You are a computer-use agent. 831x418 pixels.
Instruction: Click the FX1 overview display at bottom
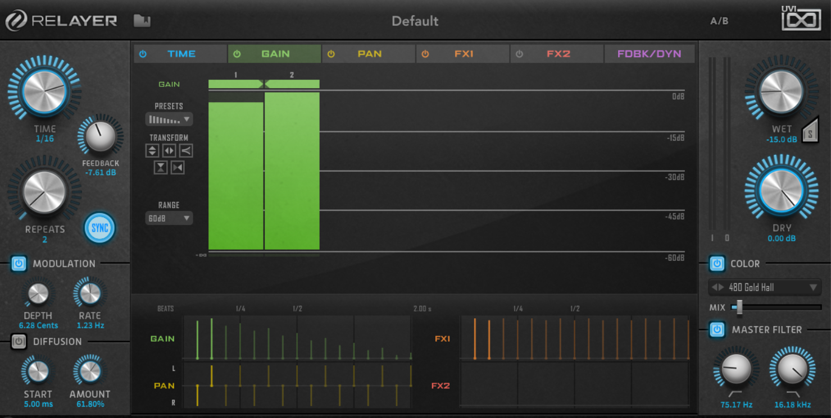click(575, 338)
